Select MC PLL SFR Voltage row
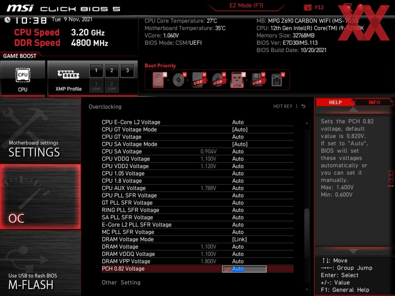 pyautogui.click(x=198, y=232)
